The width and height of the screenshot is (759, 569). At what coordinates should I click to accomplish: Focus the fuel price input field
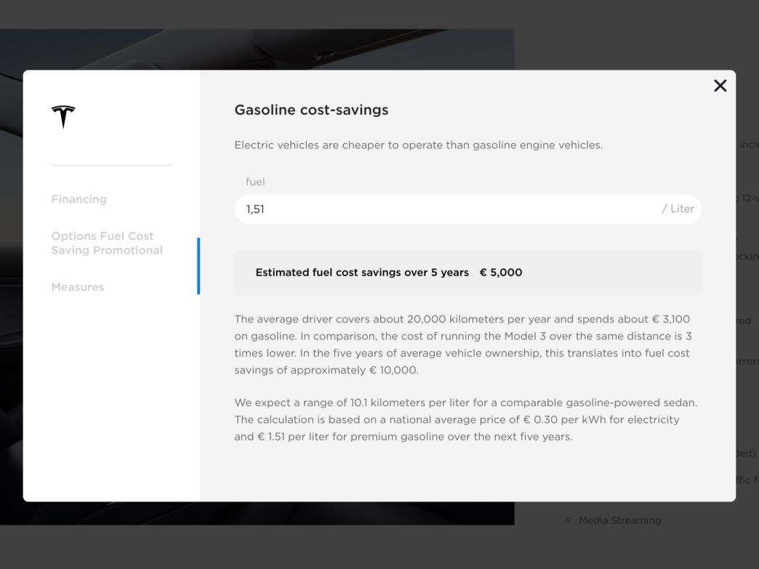pyautogui.click(x=468, y=209)
